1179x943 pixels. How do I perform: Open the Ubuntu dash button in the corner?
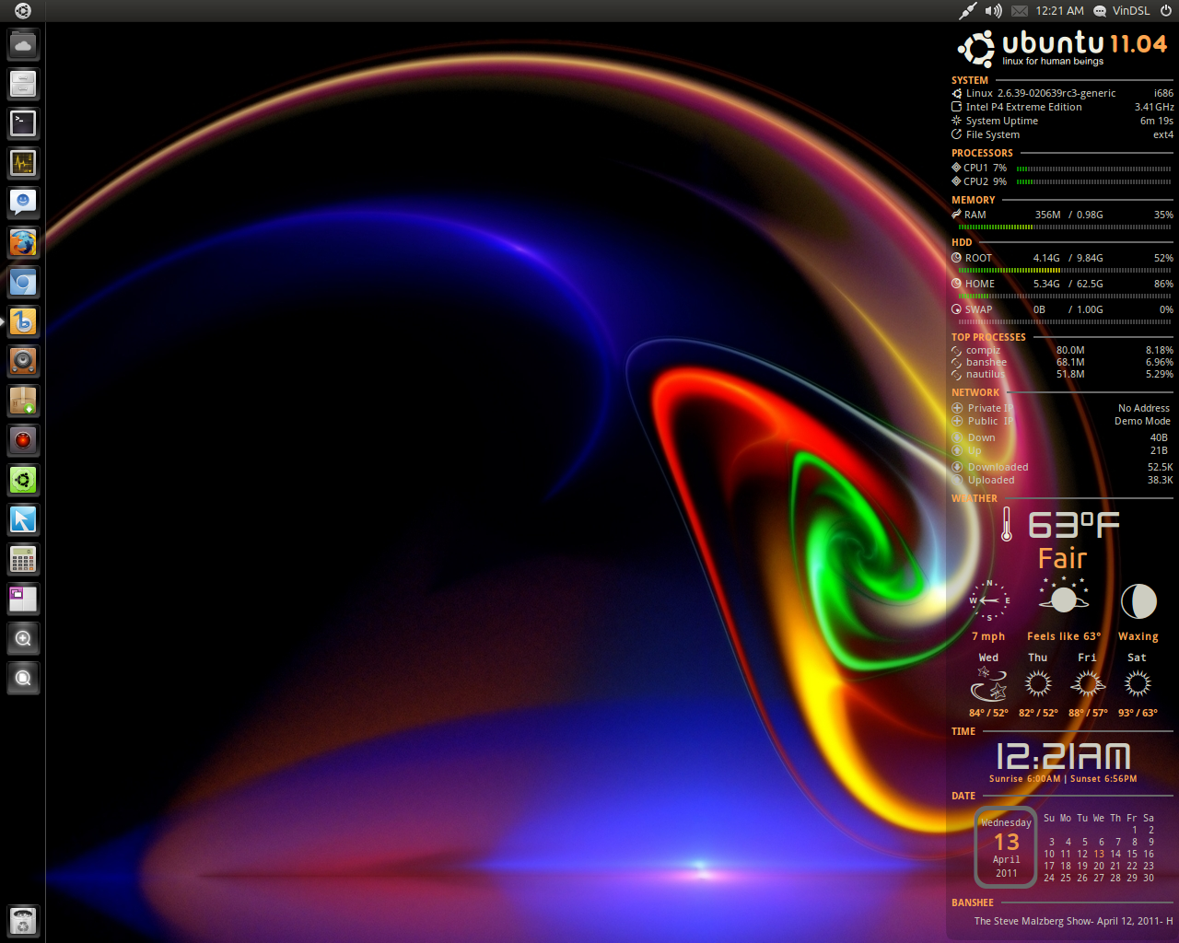pos(23,11)
